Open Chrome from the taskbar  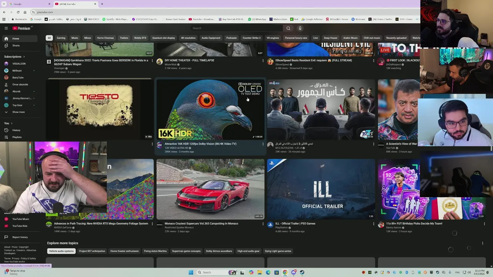tap(285, 272)
